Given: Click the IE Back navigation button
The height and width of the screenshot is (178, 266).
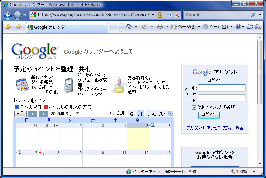Looking at the screenshot, I should (8, 15).
